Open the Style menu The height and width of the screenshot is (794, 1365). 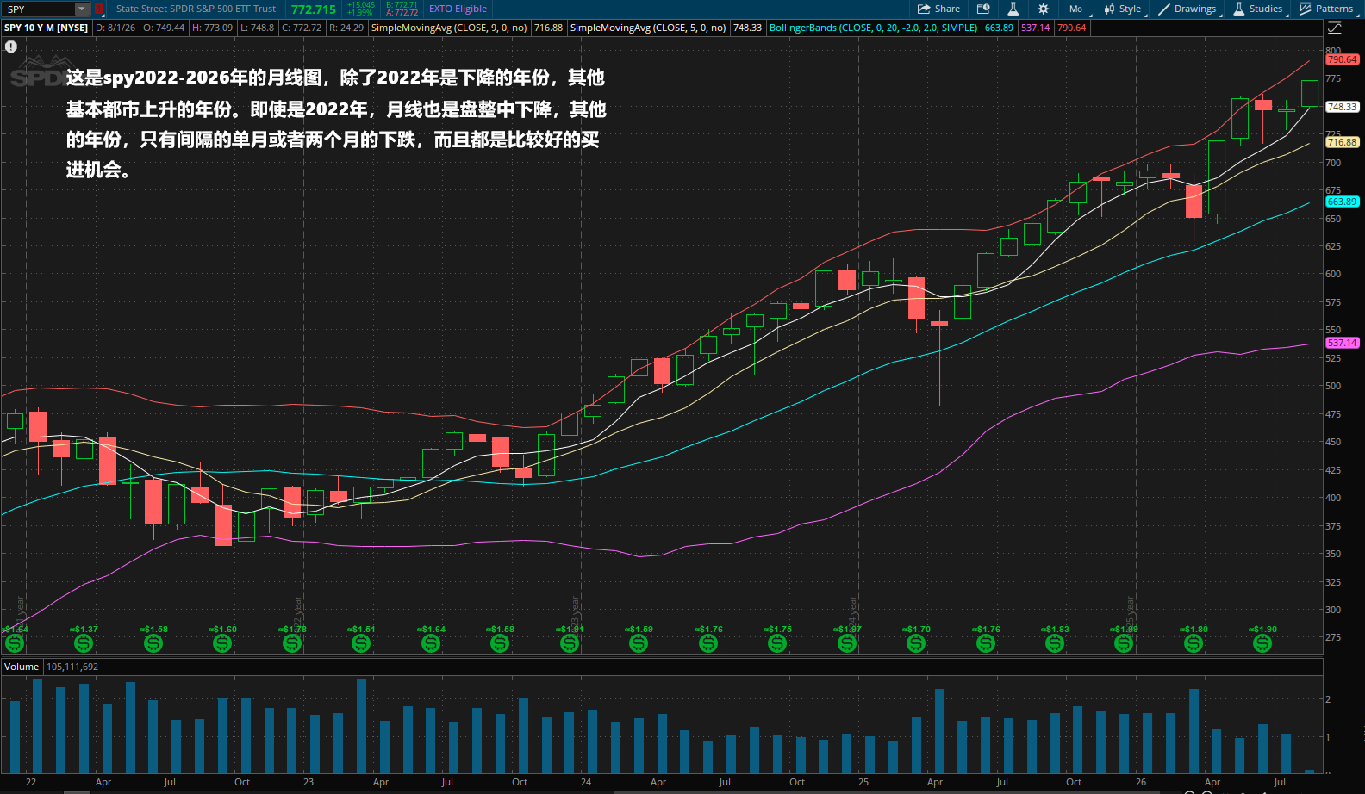coord(1123,9)
